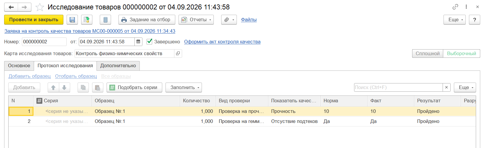
Task: Open the paperclip attachments dropdown
Action: pos(229,20)
